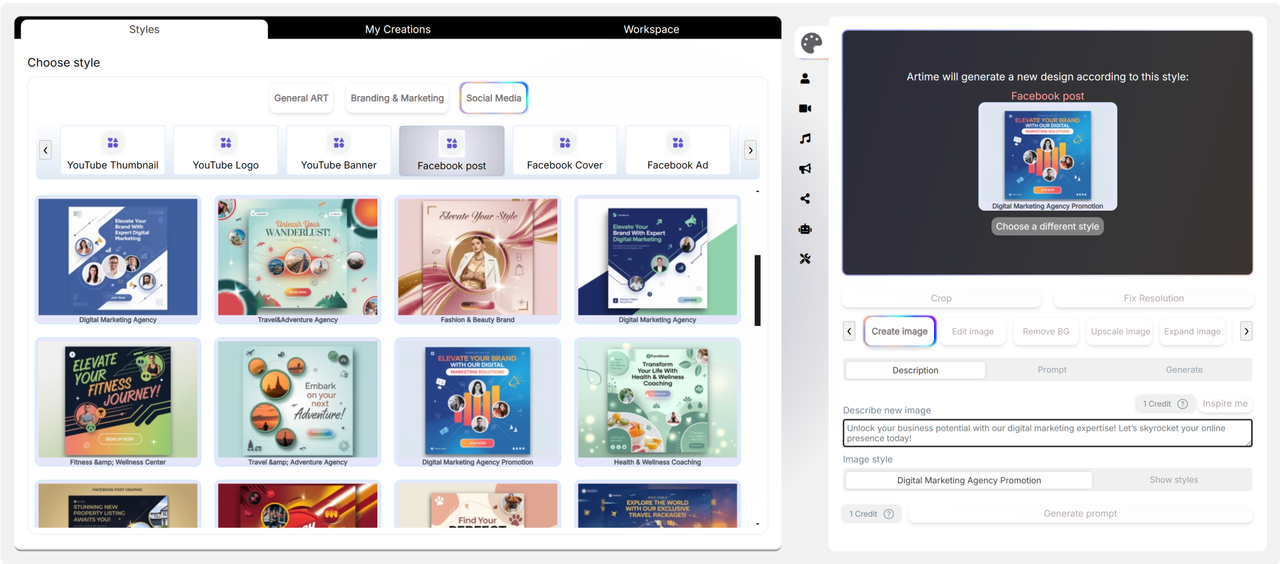Click the 1 Credit help icon beside Inspire me
The height and width of the screenshot is (564, 1280).
point(1183,404)
